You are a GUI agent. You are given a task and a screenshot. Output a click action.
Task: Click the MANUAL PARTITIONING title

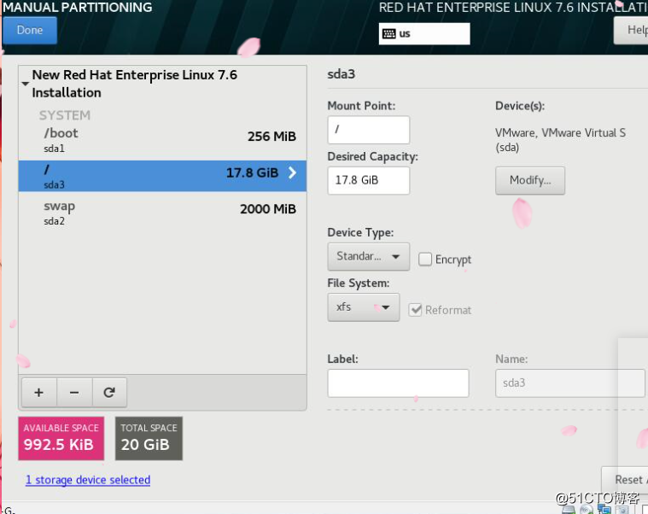coord(78,7)
